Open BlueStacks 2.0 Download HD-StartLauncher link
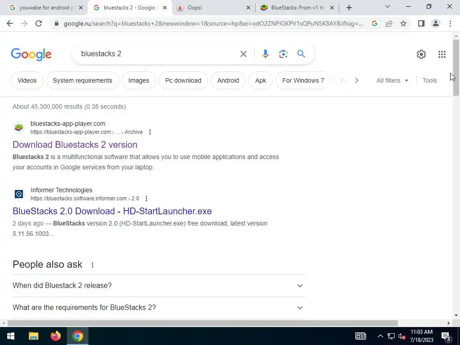460x345 pixels. pos(112,211)
